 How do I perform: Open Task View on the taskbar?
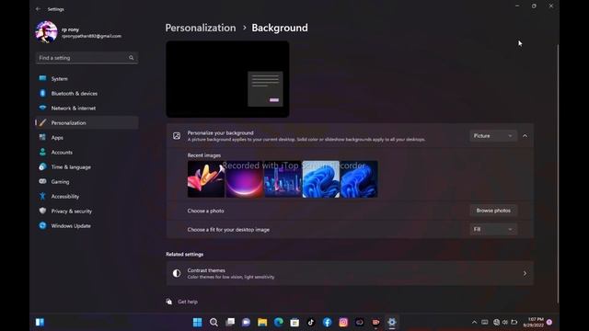(230, 322)
